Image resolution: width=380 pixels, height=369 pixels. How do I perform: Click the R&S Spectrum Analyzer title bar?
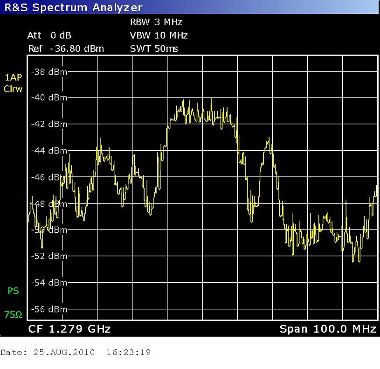pos(72,7)
